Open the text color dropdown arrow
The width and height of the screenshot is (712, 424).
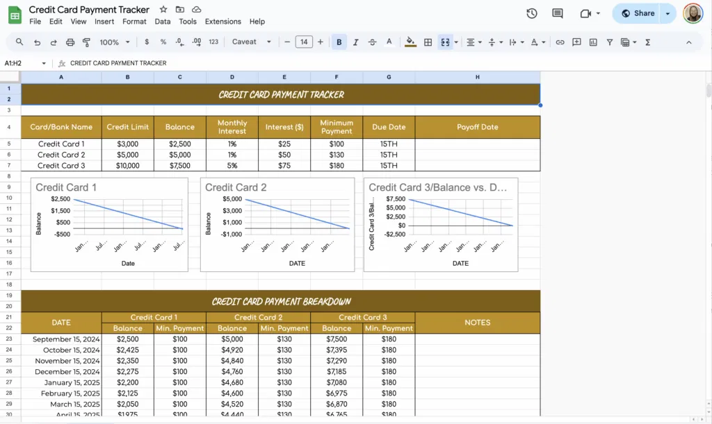[389, 42]
